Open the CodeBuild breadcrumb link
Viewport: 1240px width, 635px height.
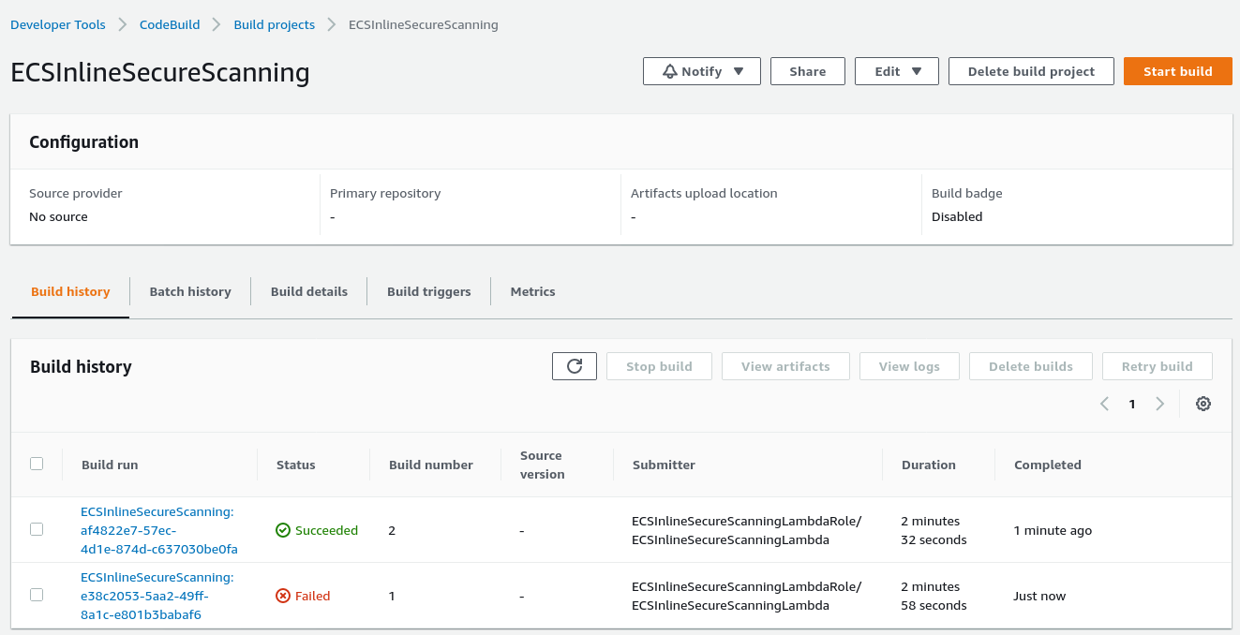pos(170,24)
